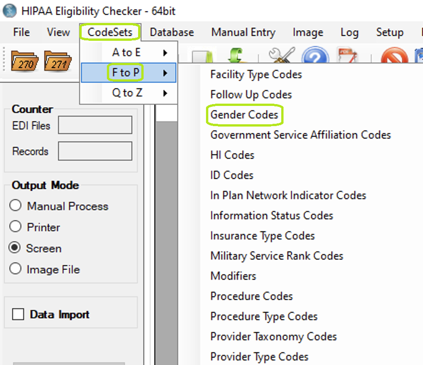Select the Screen output mode
Screen dimensions: 423x365
pos(15,248)
